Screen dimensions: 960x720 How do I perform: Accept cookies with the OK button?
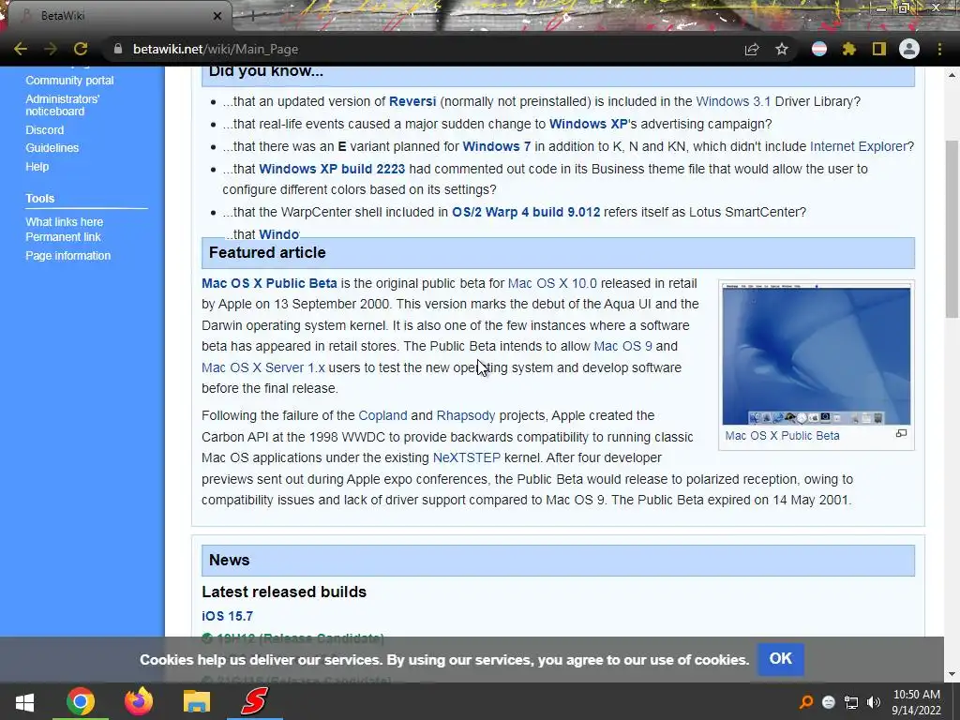coord(781,659)
